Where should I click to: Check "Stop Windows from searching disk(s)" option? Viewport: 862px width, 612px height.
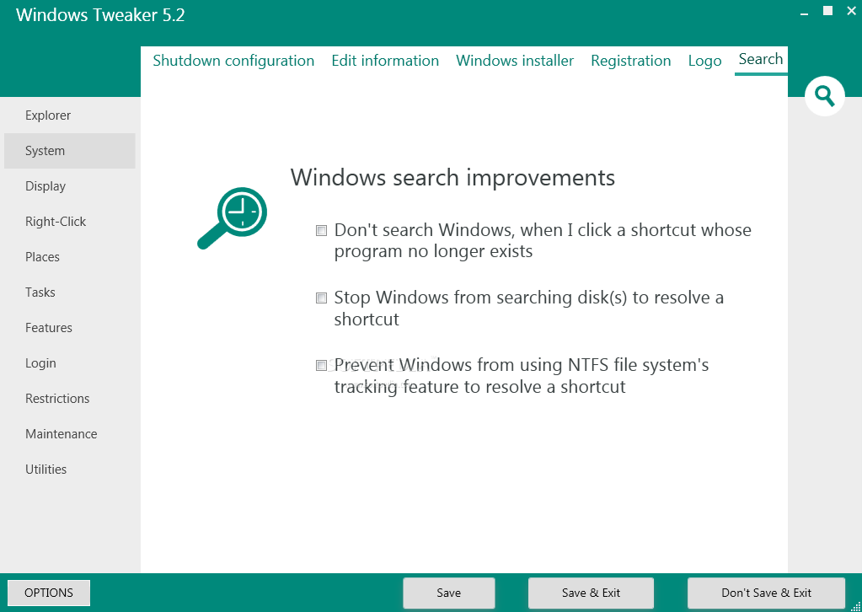(x=321, y=298)
